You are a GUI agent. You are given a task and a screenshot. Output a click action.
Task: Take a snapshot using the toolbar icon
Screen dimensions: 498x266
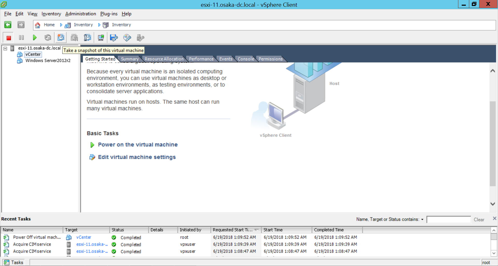[61, 38]
